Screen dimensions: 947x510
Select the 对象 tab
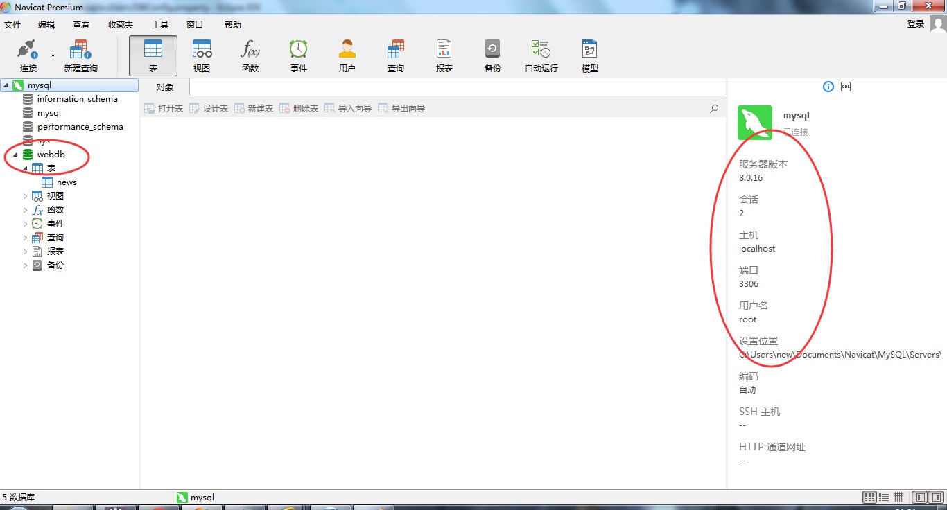(x=165, y=87)
